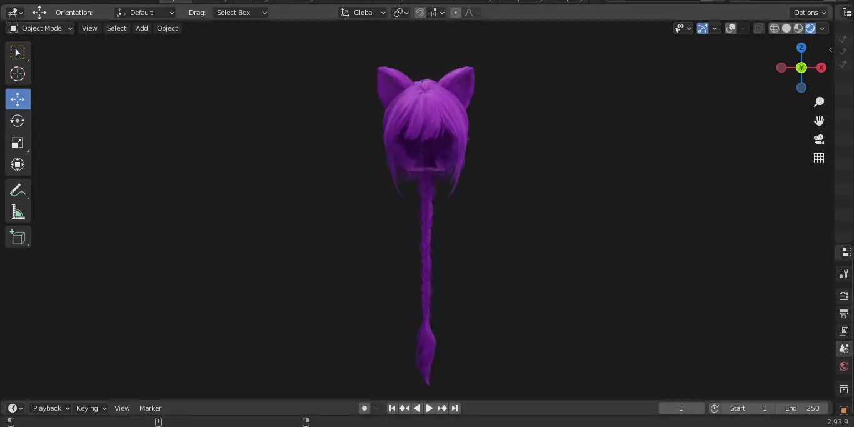This screenshot has width=854, height=427.
Task: Open the Object menu
Action: click(167, 28)
